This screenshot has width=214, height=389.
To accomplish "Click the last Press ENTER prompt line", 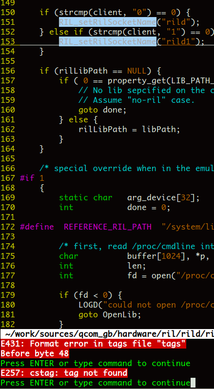I will tap(96, 383).
